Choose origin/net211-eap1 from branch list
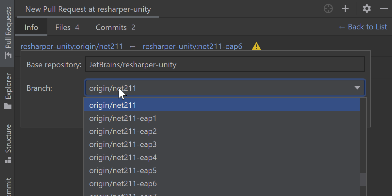392x196 pixels. 222,118
